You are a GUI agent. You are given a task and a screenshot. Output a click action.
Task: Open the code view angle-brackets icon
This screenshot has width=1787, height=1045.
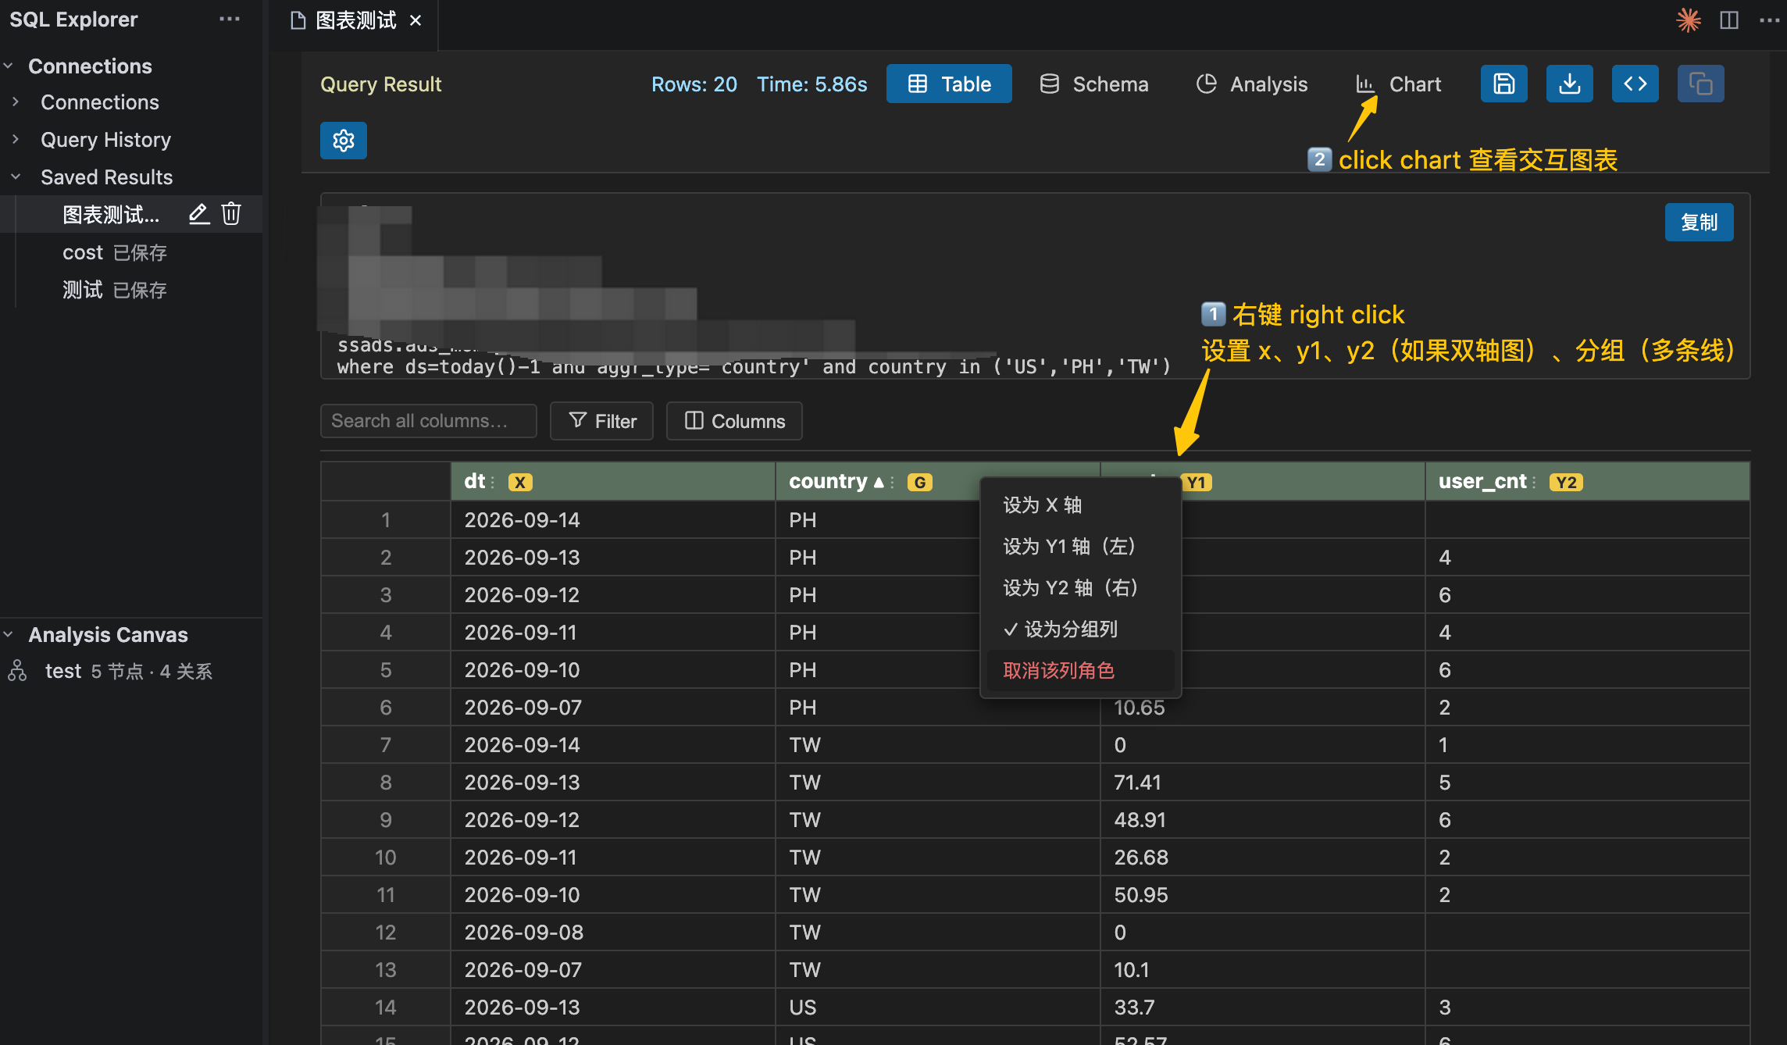[x=1635, y=84]
